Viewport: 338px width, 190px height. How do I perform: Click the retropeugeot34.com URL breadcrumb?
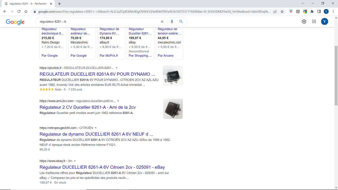66,128
